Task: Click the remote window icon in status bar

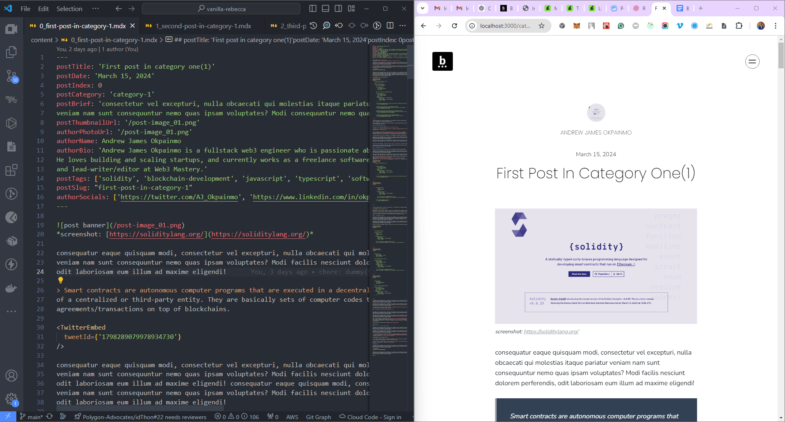Action: point(8,417)
